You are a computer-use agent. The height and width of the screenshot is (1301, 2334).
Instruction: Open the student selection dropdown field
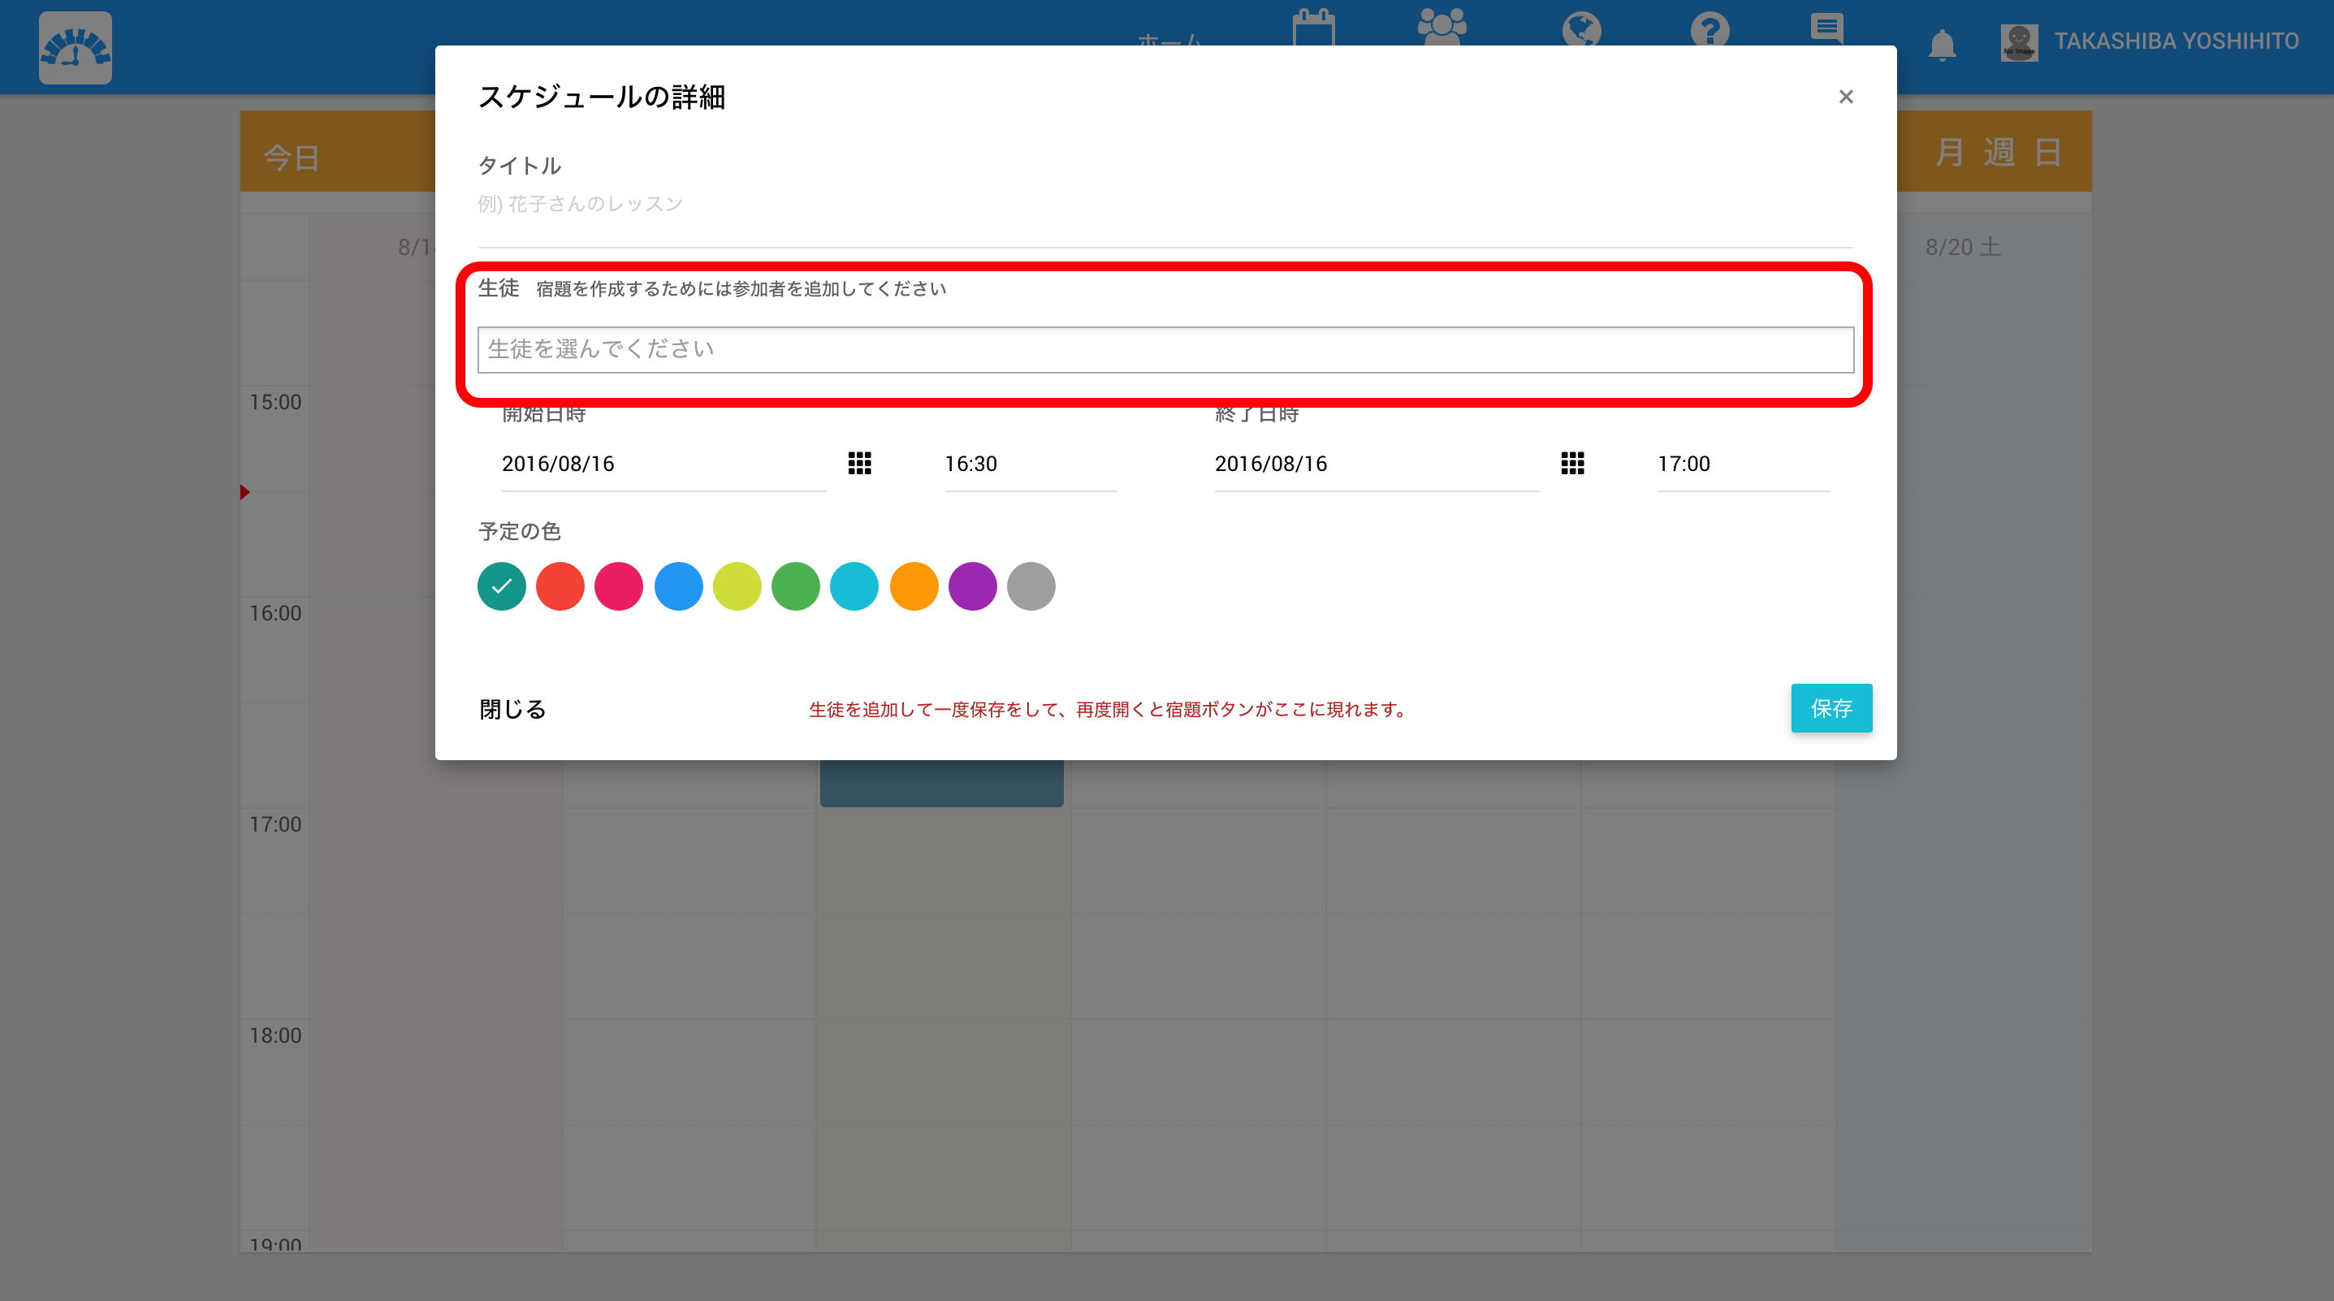(1165, 350)
